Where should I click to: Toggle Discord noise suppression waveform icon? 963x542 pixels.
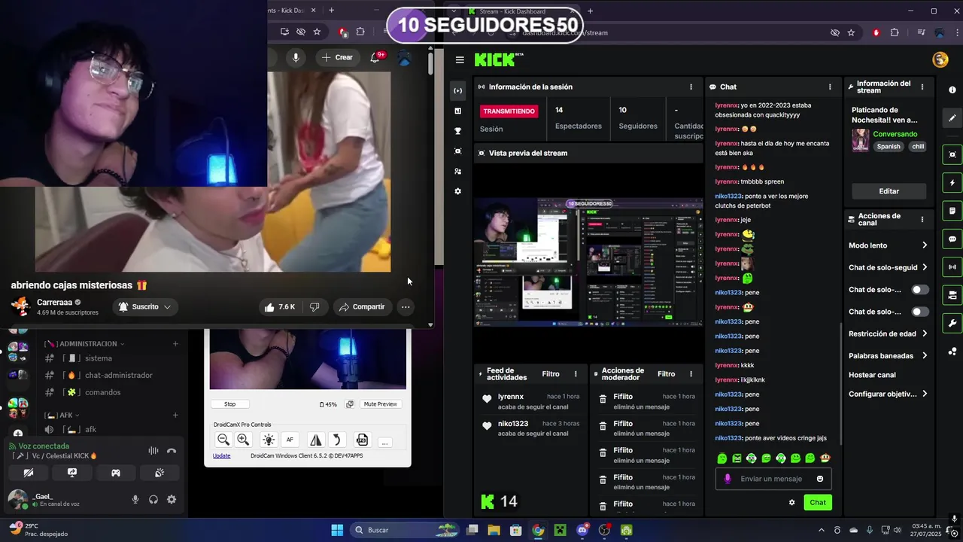(153, 451)
